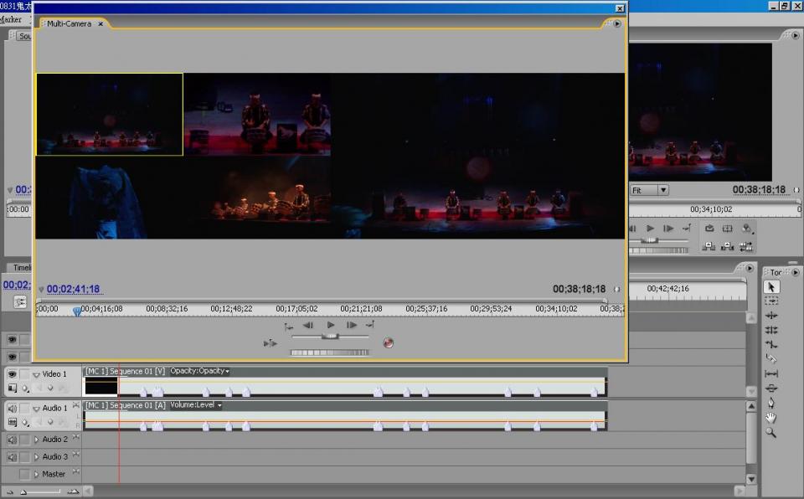Toggle Video 1 track eye visibility
The image size is (804, 499).
[13, 374]
